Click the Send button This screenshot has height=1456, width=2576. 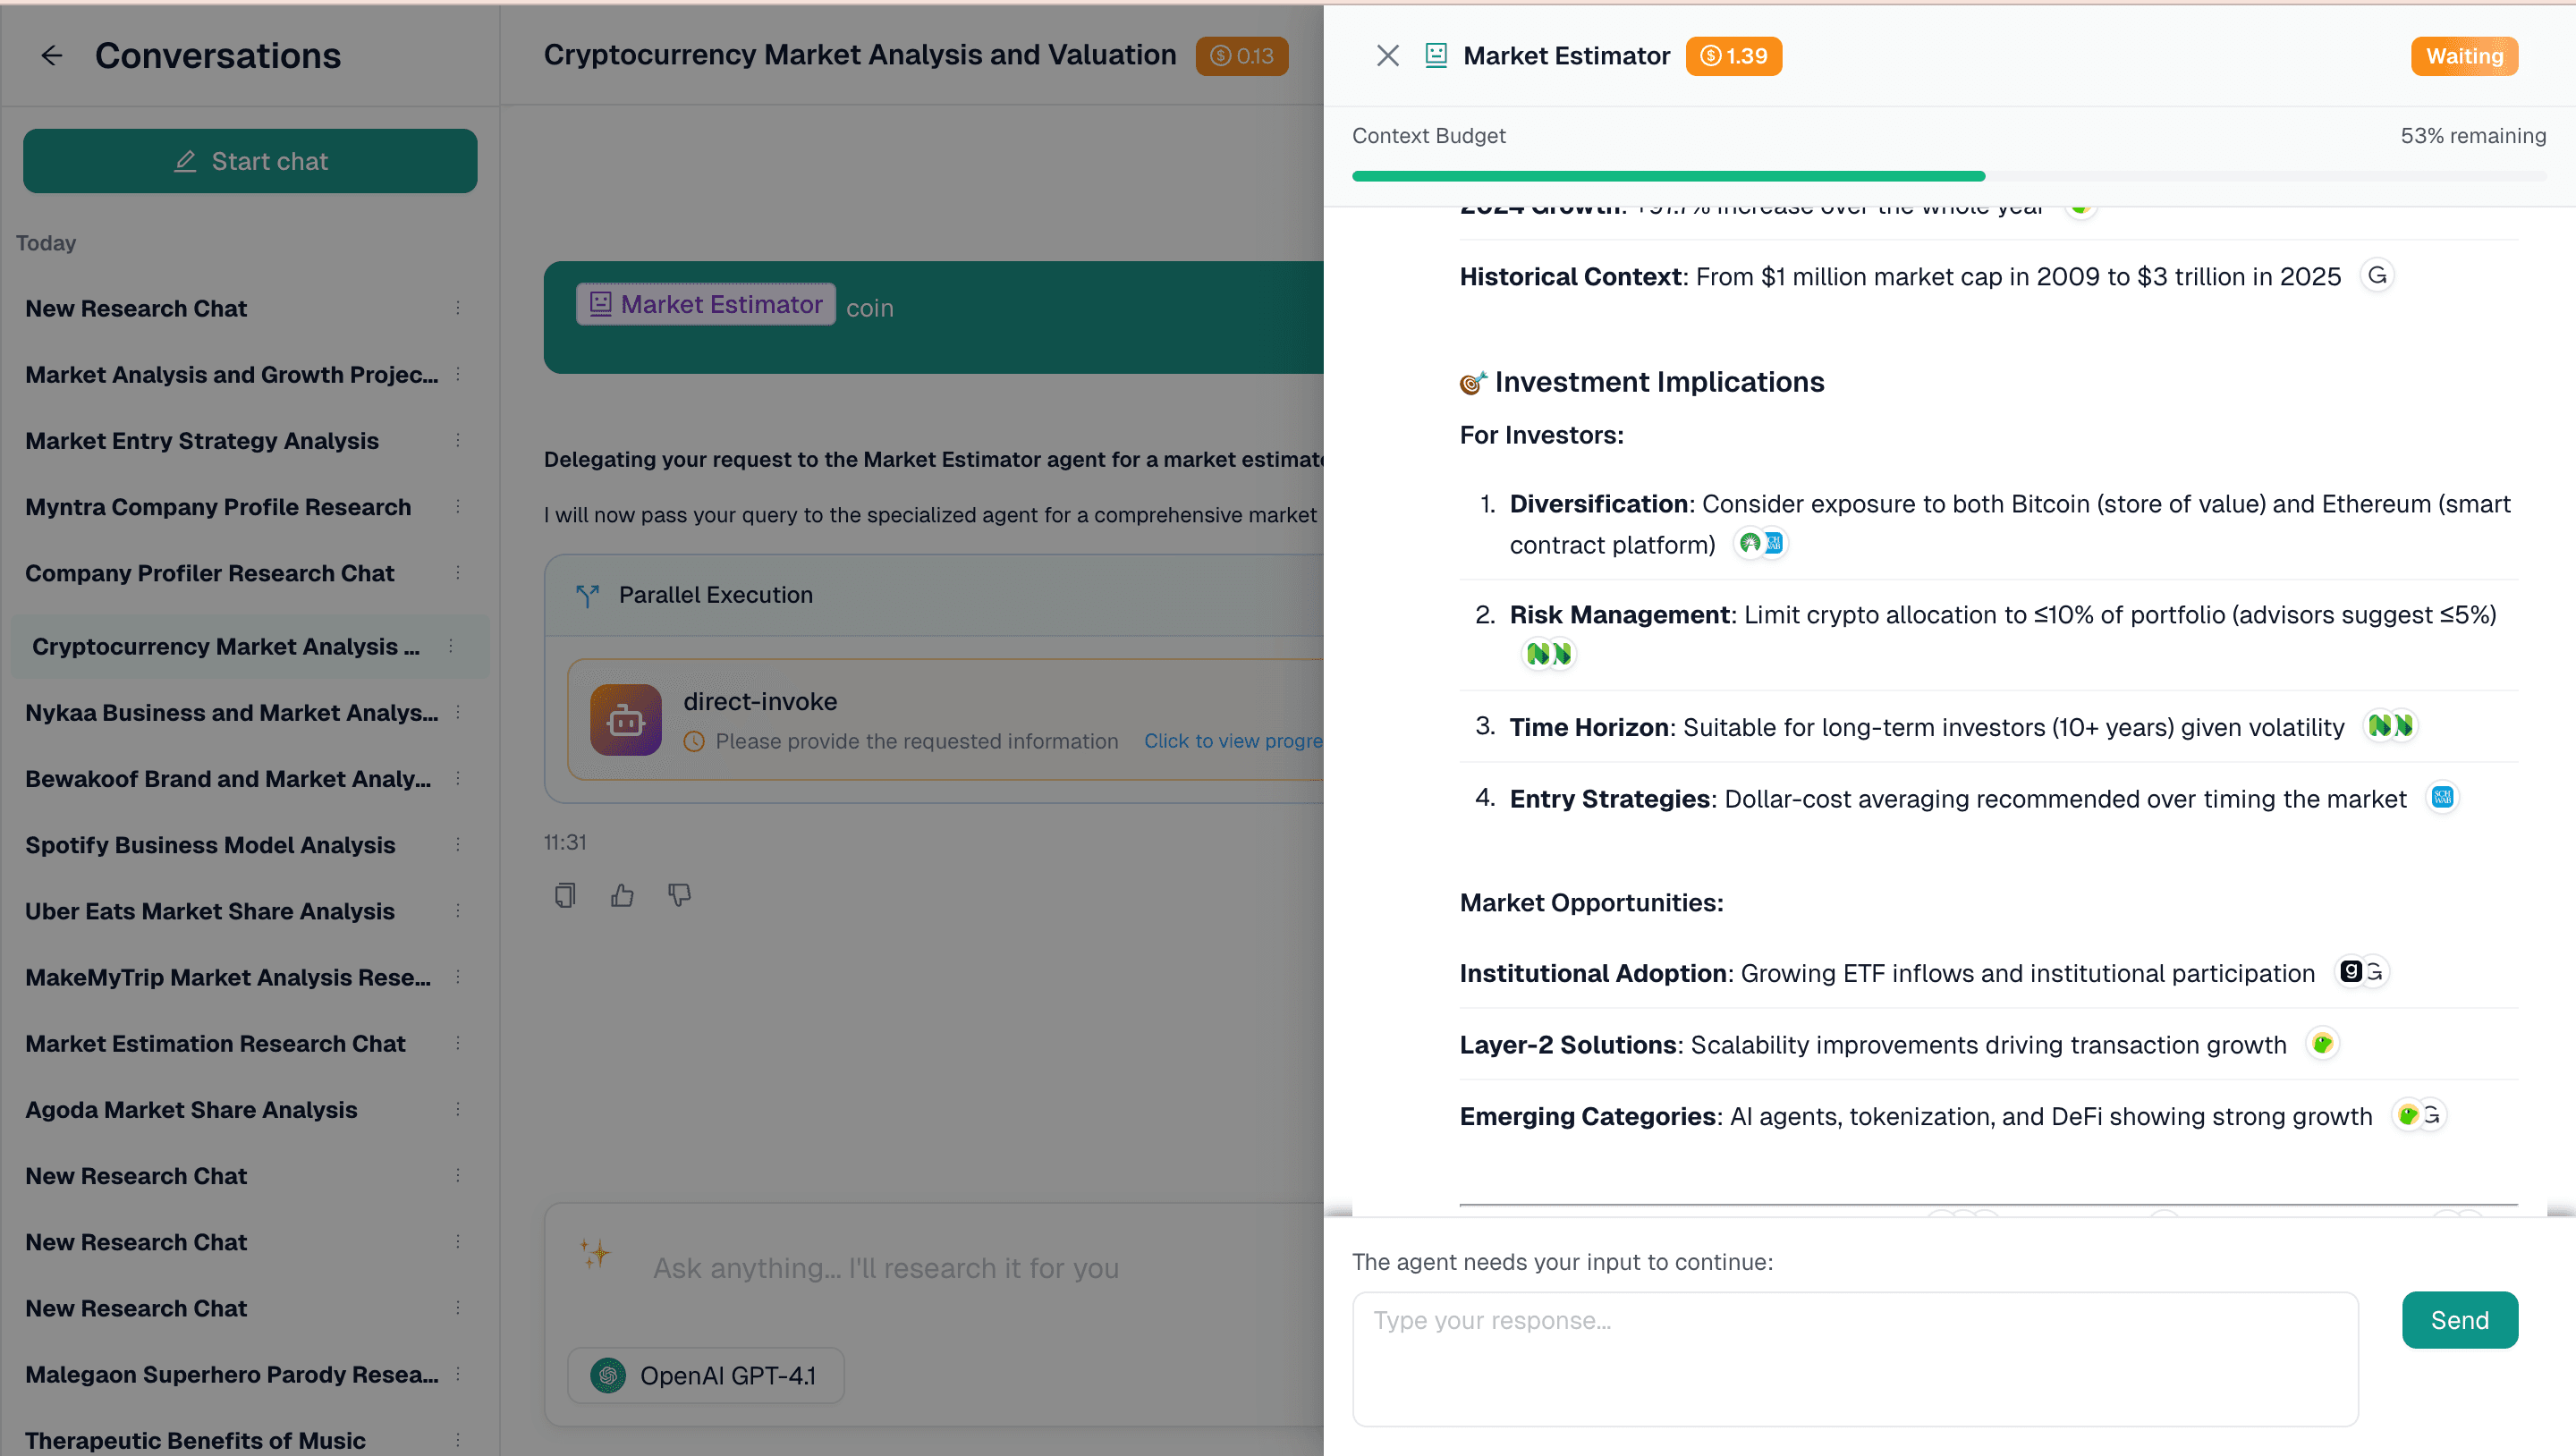pyautogui.click(x=2460, y=1320)
